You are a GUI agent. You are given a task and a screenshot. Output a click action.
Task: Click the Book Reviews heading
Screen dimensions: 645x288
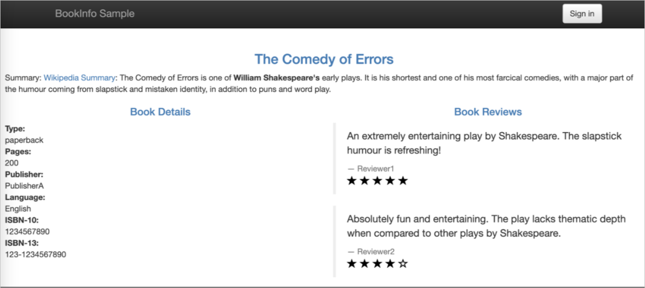tap(488, 112)
